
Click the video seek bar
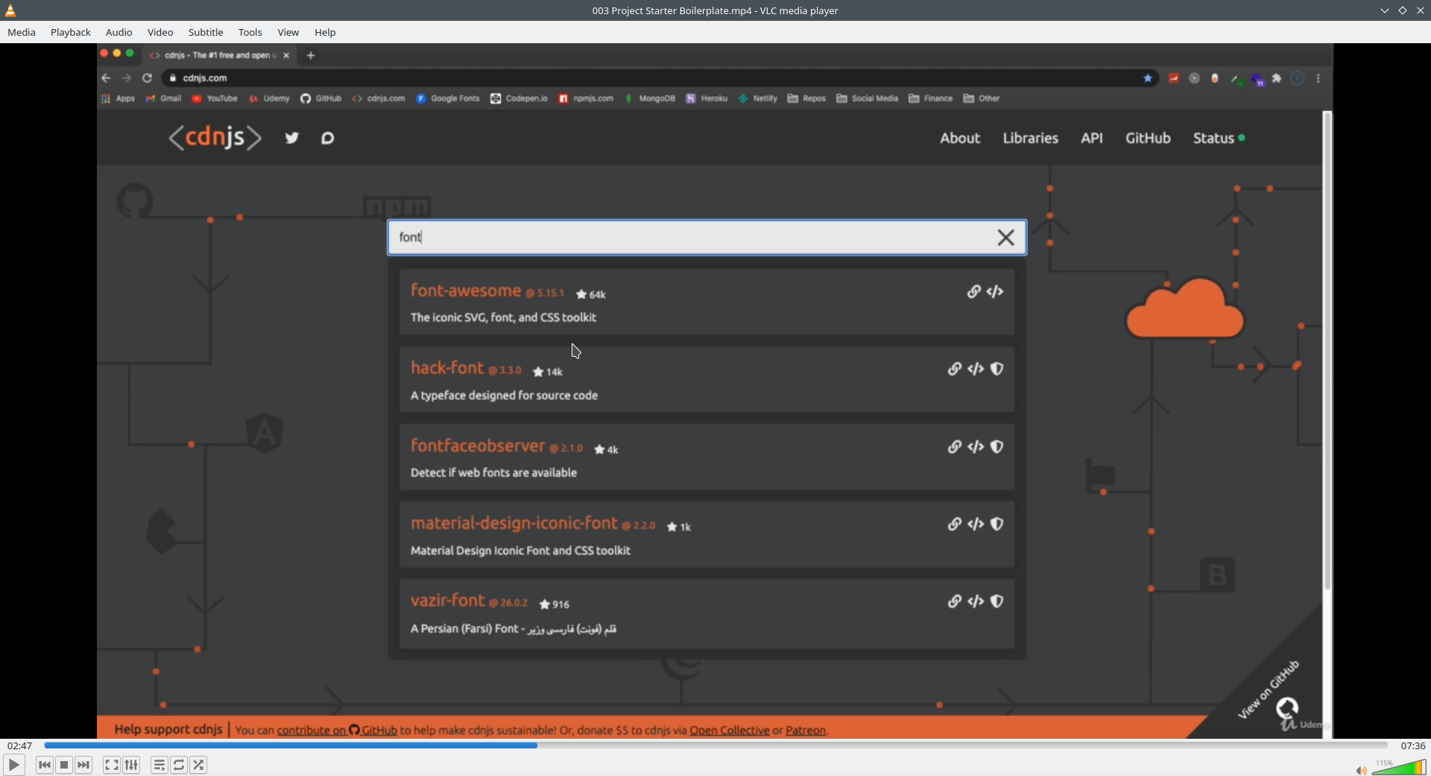pyautogui.click(x=715, y=745)
